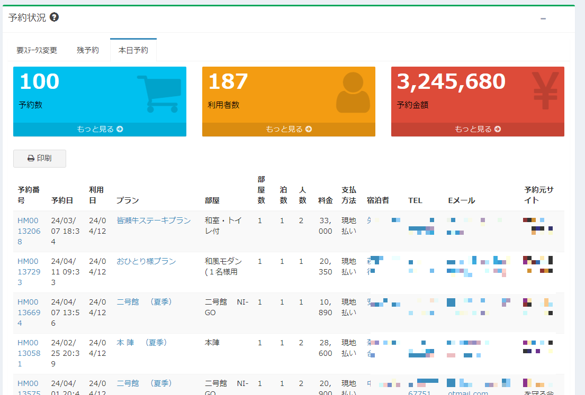Open reservation HM00136694
This screenshot has width=585, height=395.
[29, 313]
